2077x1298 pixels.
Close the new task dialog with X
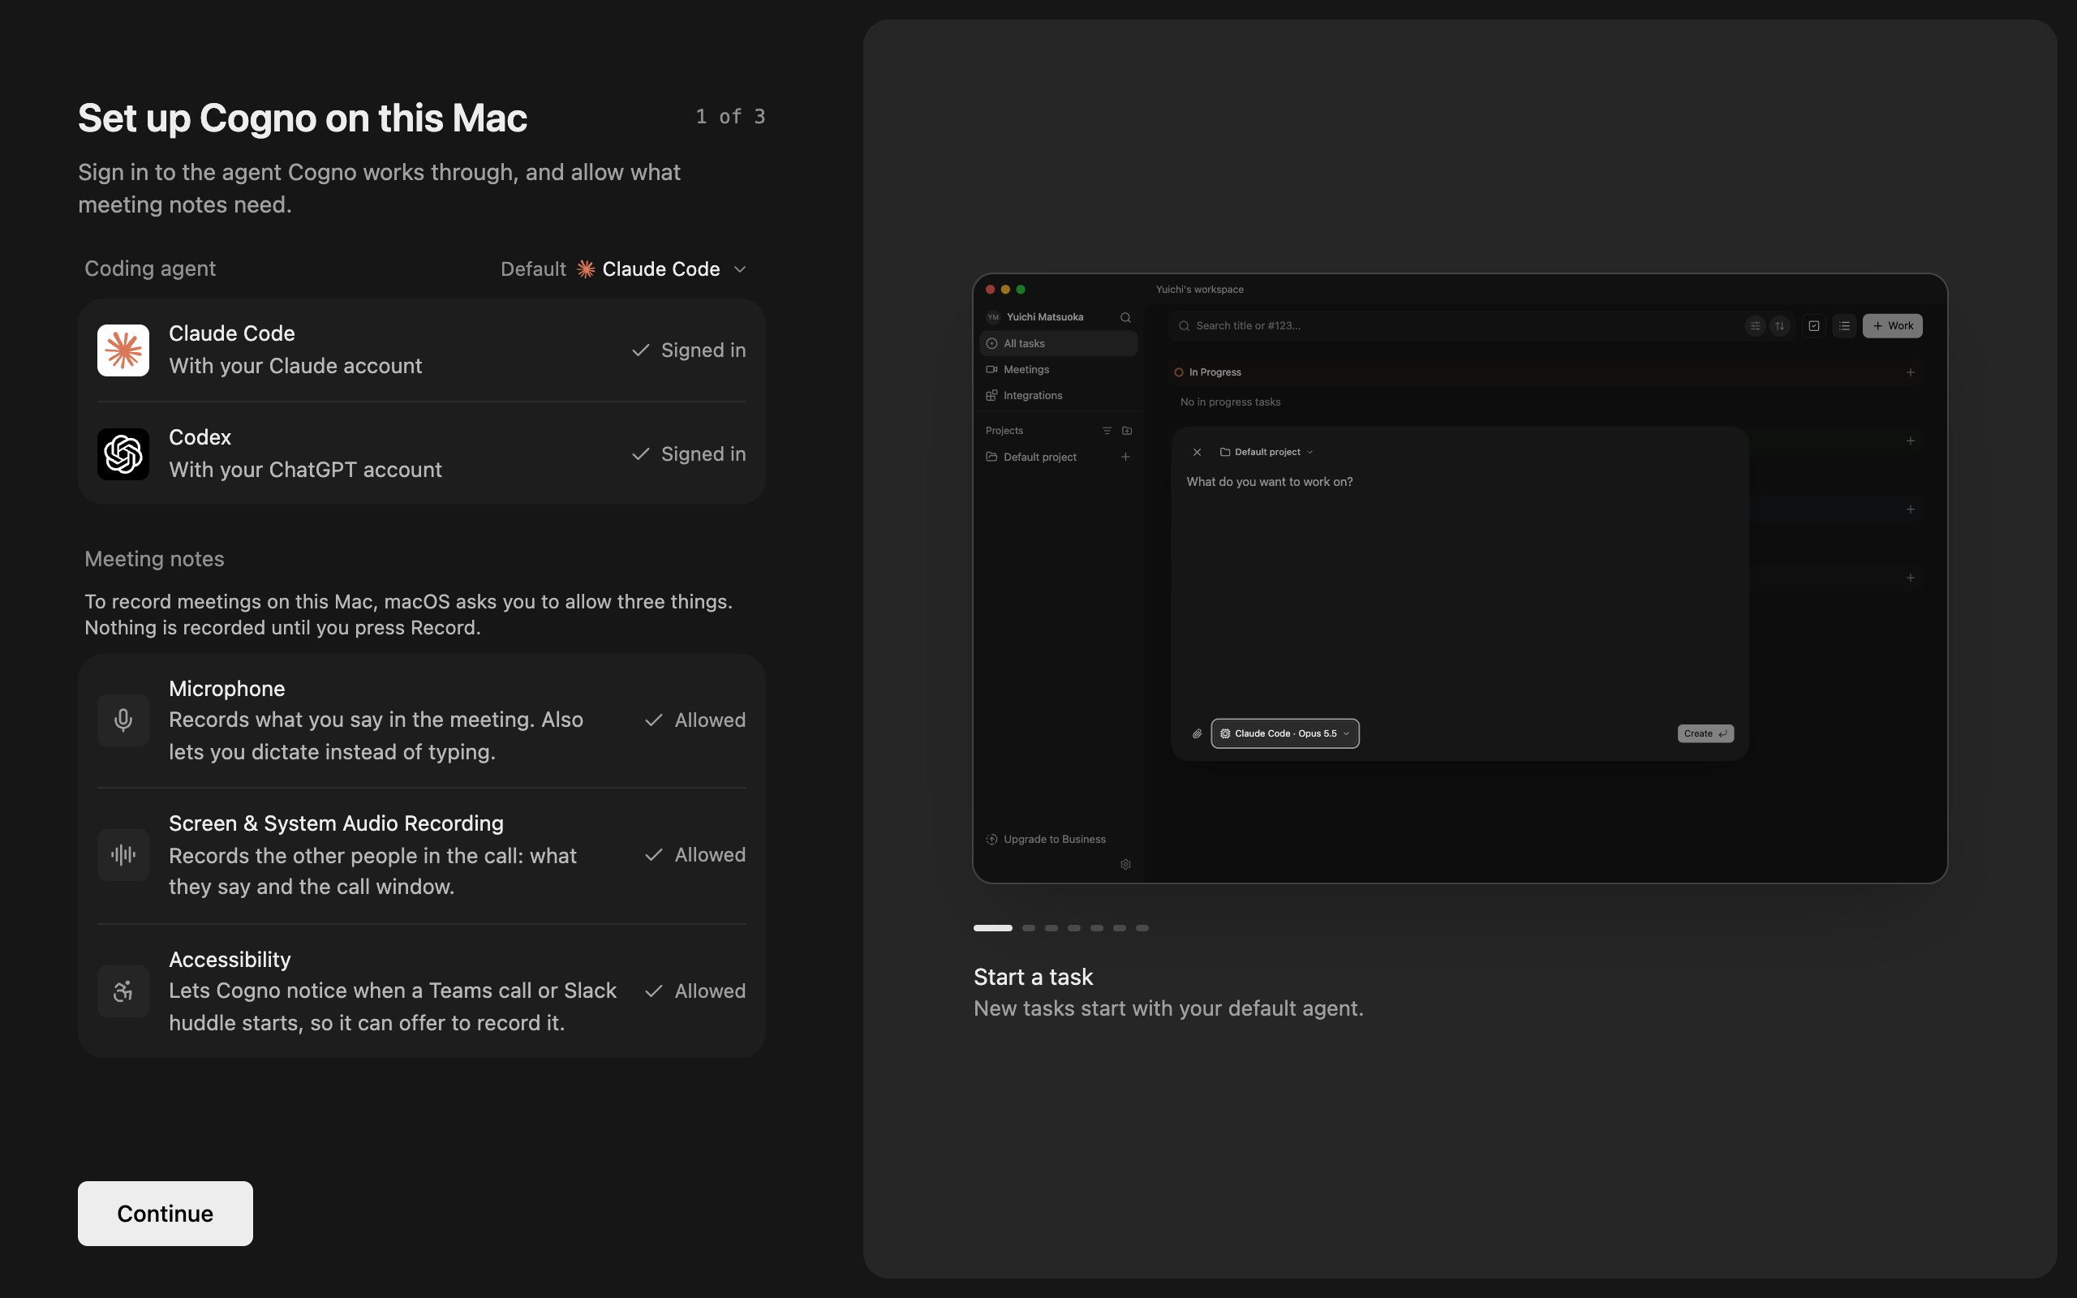tap(1198, 453)
